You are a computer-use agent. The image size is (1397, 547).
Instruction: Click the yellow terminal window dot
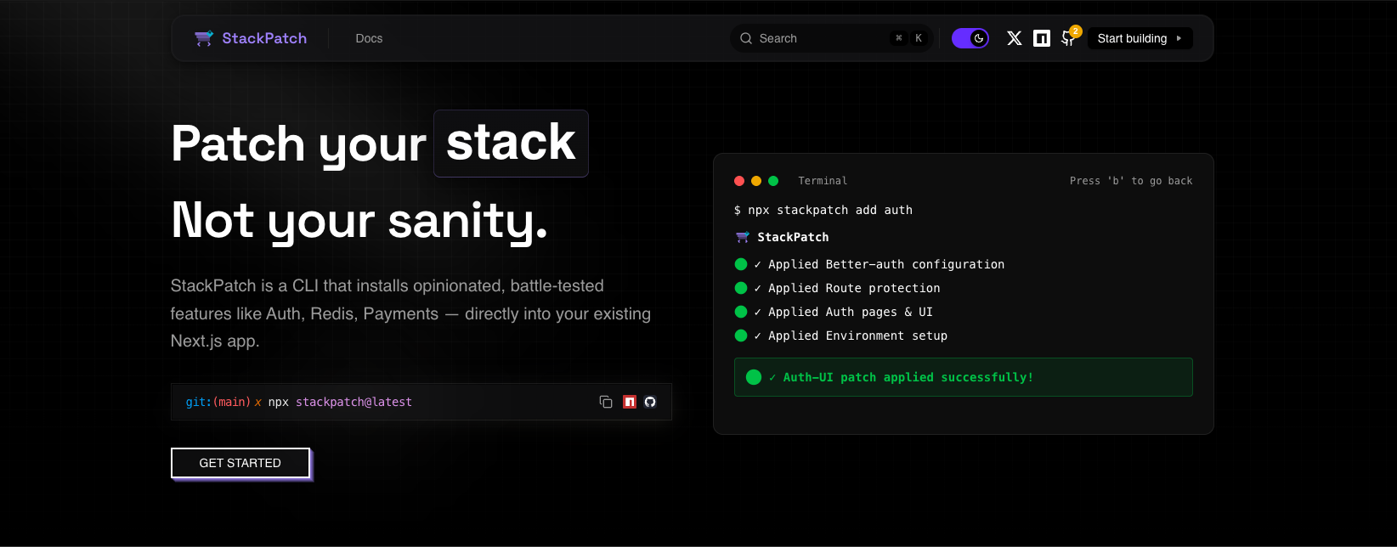tap(756, 181)
